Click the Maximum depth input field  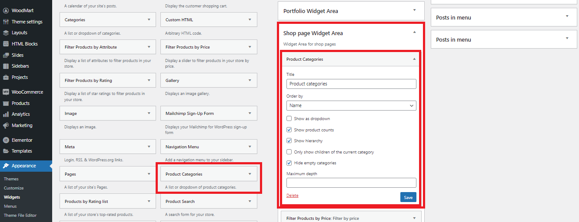coord(351,183)
